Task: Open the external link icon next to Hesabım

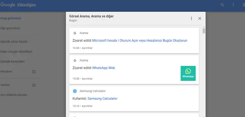Action: click(34, 72)
